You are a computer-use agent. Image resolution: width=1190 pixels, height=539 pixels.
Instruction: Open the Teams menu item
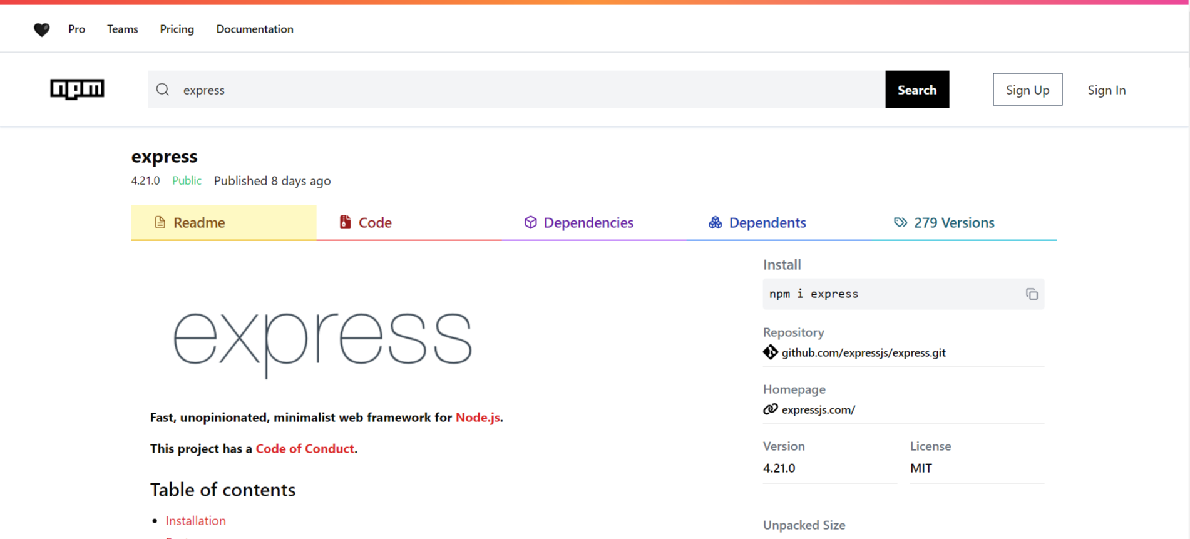click(122, 29)
